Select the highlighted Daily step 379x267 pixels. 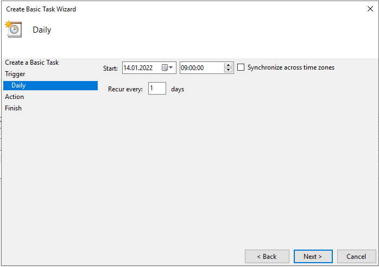pyautogui.click(x=50, y=85)
